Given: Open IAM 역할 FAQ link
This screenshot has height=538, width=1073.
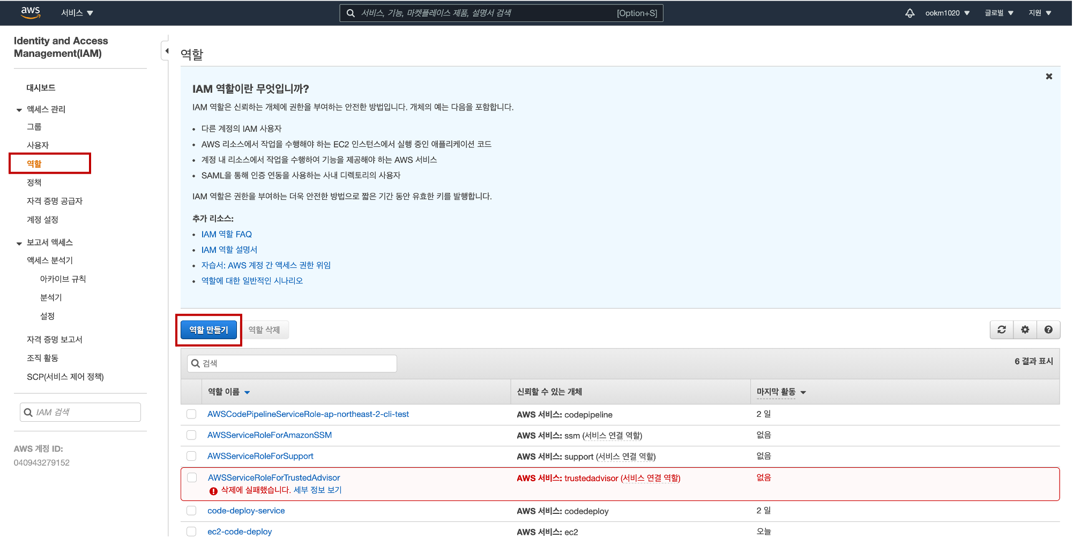Looking at the screenshot, I should tap(226, 234).
